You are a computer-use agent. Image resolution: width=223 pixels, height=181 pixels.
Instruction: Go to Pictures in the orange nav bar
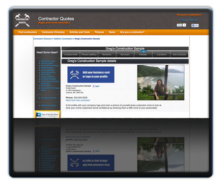[x=99, y=32]
